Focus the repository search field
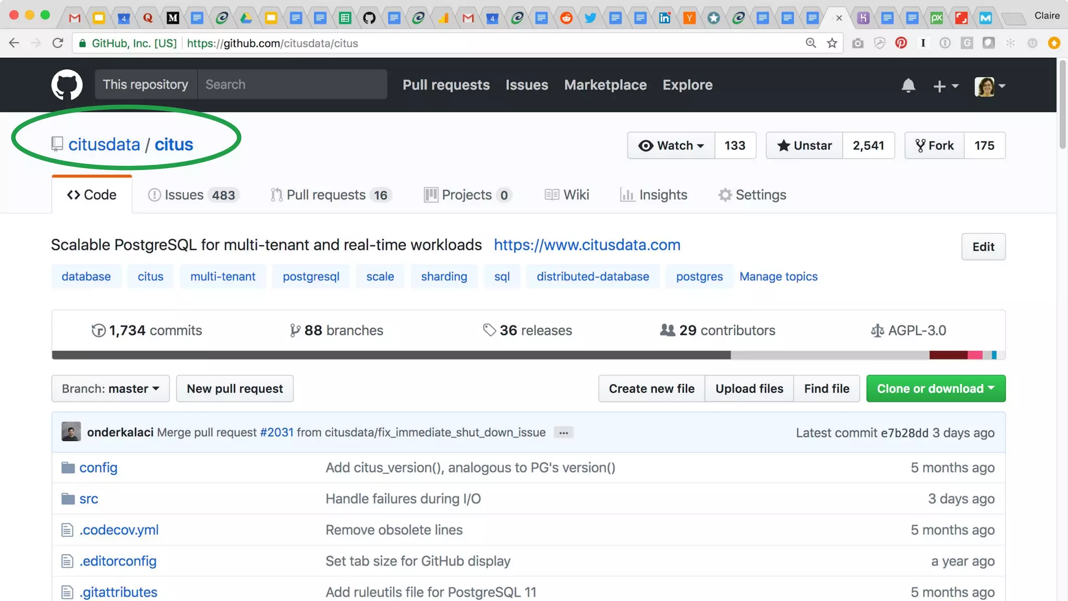The image size is (1068, 601). pos(292,85)
